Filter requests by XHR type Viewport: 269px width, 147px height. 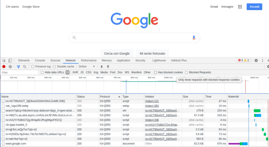(75, 72)
